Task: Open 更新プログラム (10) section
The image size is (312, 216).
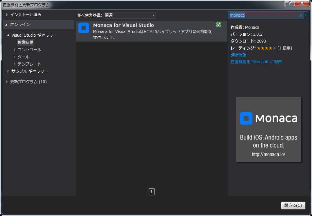Action: pyautogui.click(x=28, y=82)
